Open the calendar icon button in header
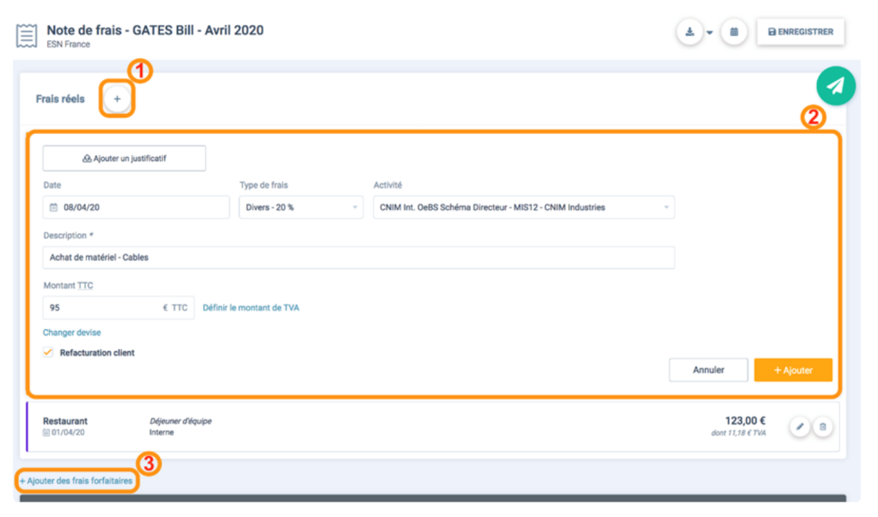Viewport: 878px width, 517px height. pyautogui.click(x=734, y=33)
